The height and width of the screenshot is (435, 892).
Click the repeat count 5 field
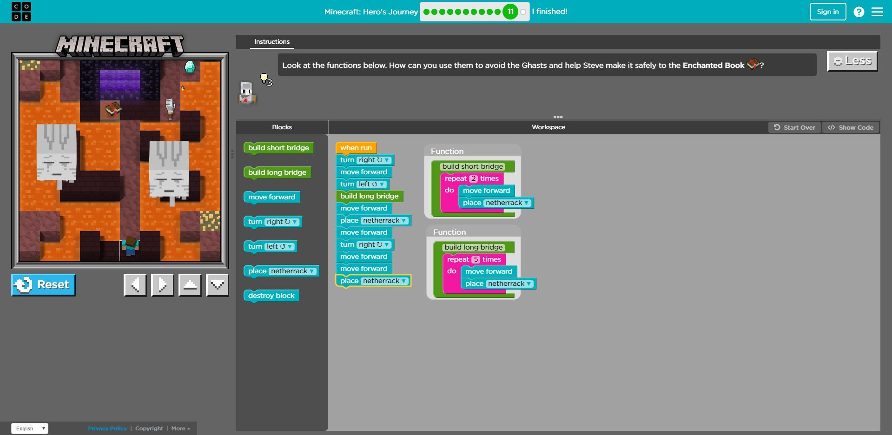(x=476, y=260)
